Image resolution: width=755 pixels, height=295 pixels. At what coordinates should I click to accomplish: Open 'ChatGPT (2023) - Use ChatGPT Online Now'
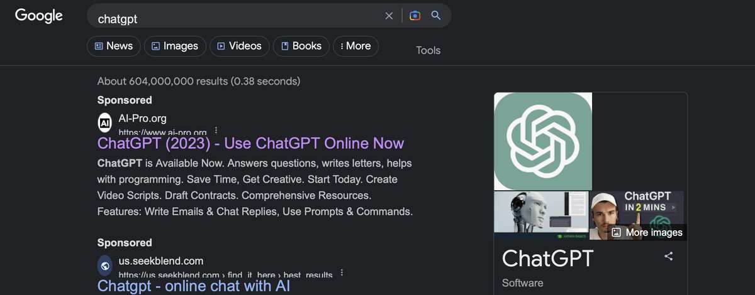pos(250,143)
